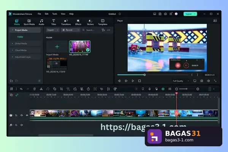Open the Edit menu
The width and height of the screenshot is (228, 152).
pyautogui.click(x=46, y=14)
